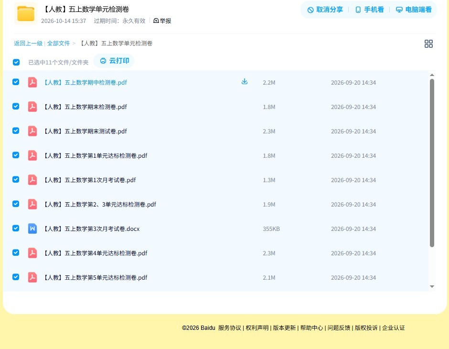Open 企业认证 footer link
The height and width of the screenshot is (349, 449).
[x=394, y=328]
